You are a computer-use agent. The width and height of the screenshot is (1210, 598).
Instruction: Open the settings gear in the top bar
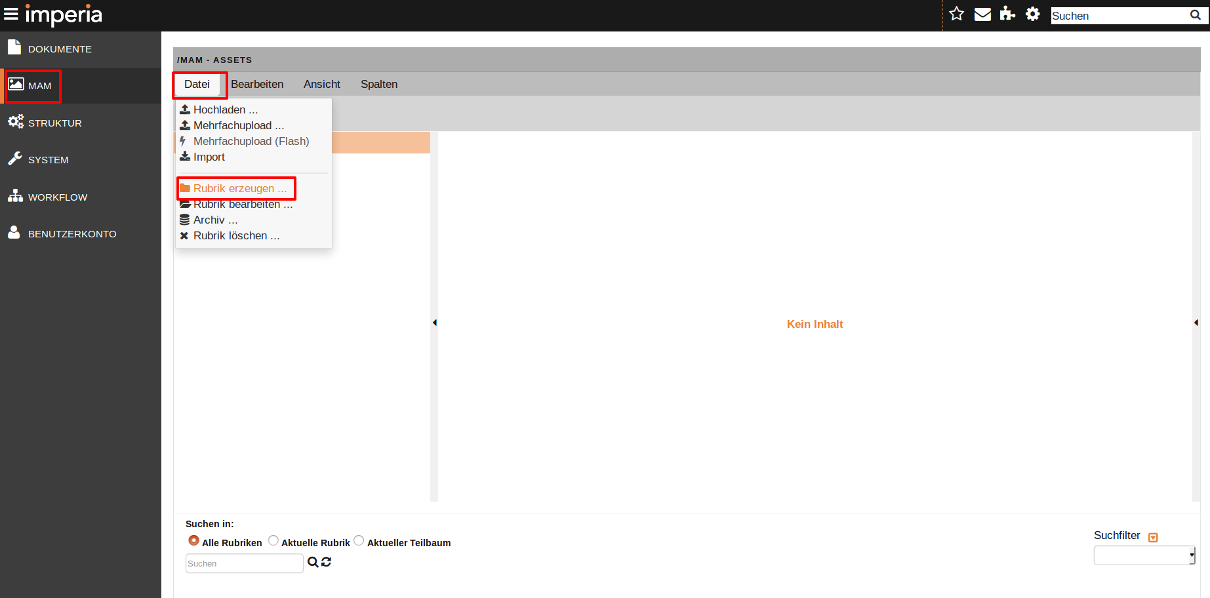click(1033, 14)
